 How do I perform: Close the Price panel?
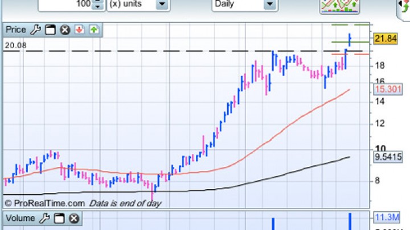pyautogui.click(x=65, y=30)
